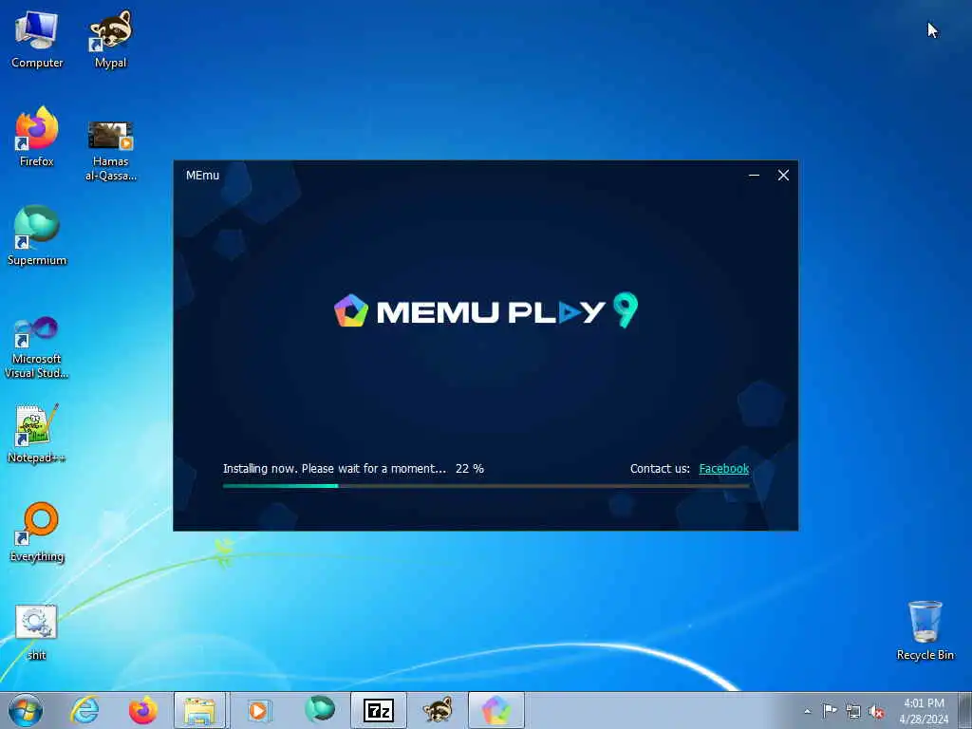
Task: Open the Facebook contact link
Action: coord(723,469)
